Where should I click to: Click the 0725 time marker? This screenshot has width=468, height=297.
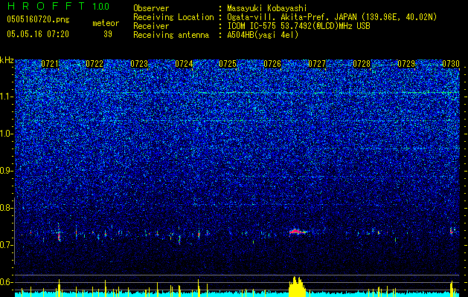pos(228,64)
